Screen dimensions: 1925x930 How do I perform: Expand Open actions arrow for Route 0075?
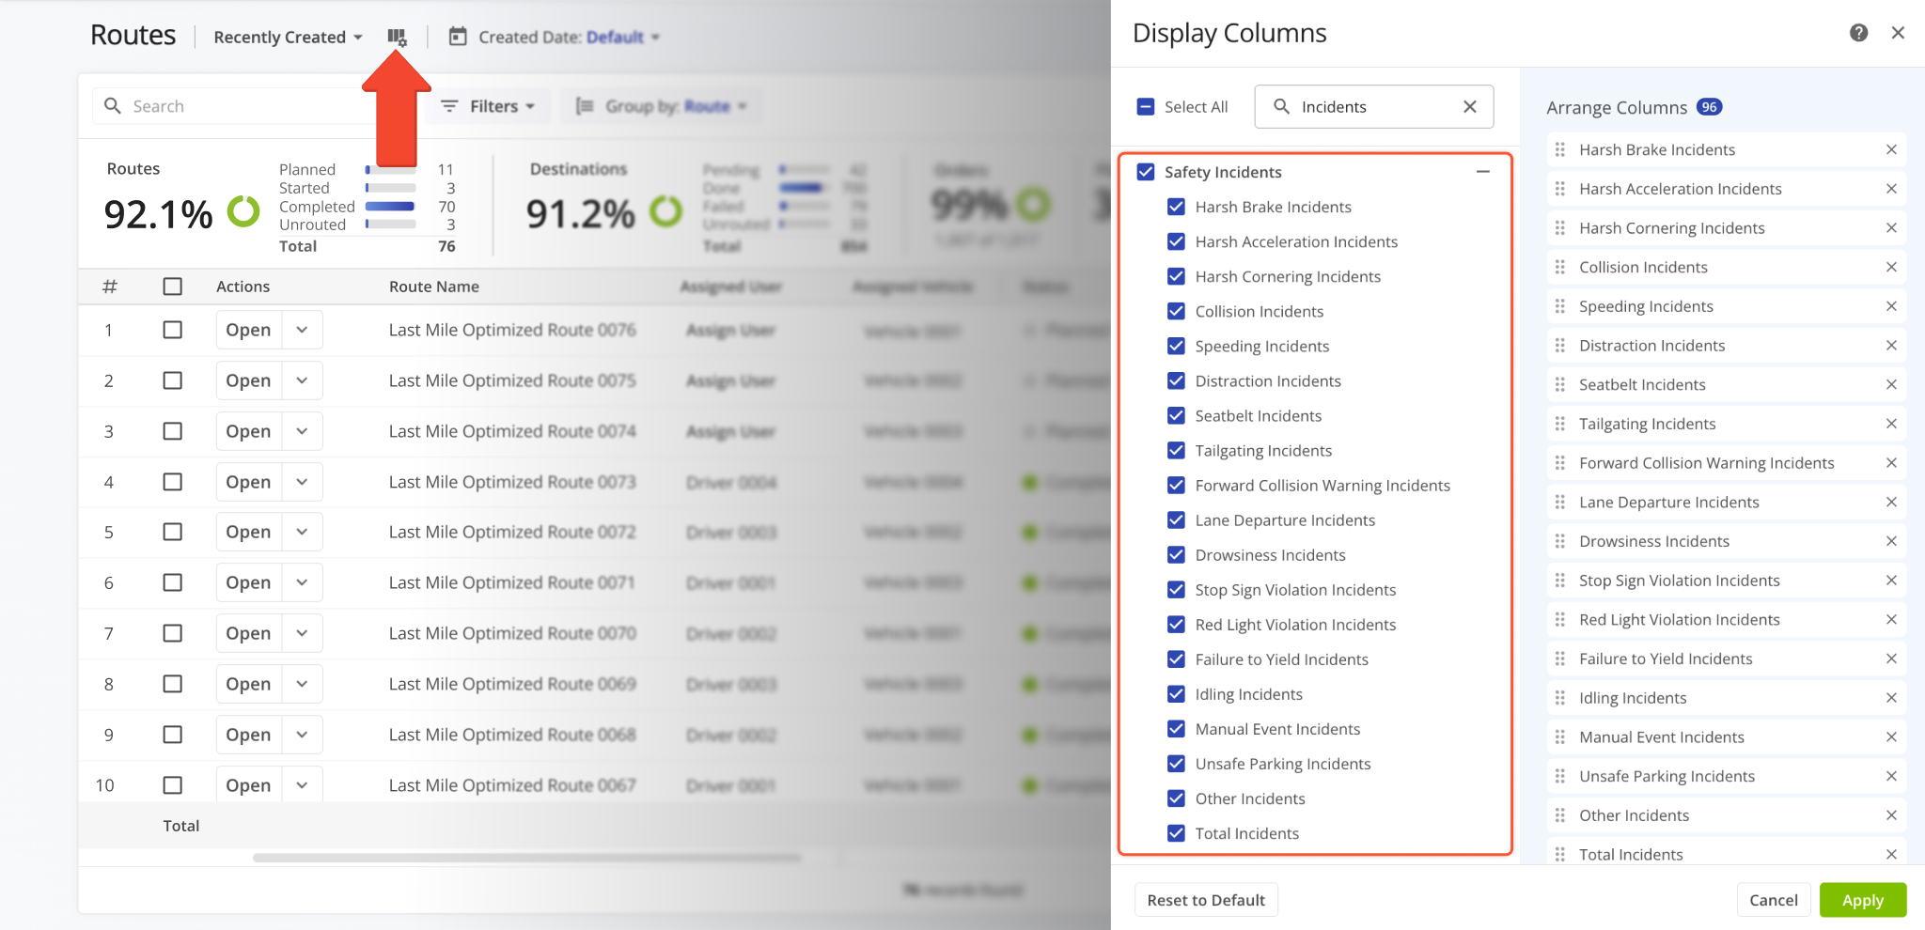(x=302, y=380)
